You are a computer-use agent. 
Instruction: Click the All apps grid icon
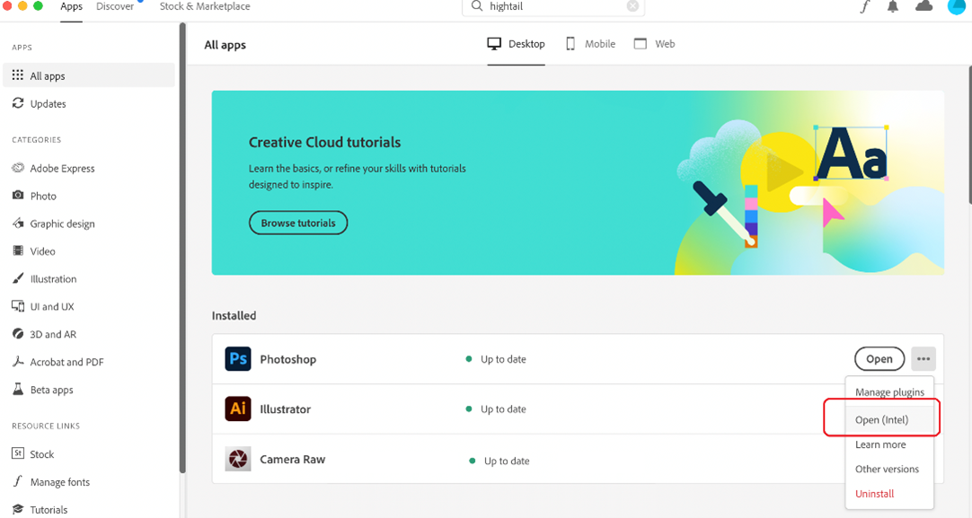coord(17,75)
